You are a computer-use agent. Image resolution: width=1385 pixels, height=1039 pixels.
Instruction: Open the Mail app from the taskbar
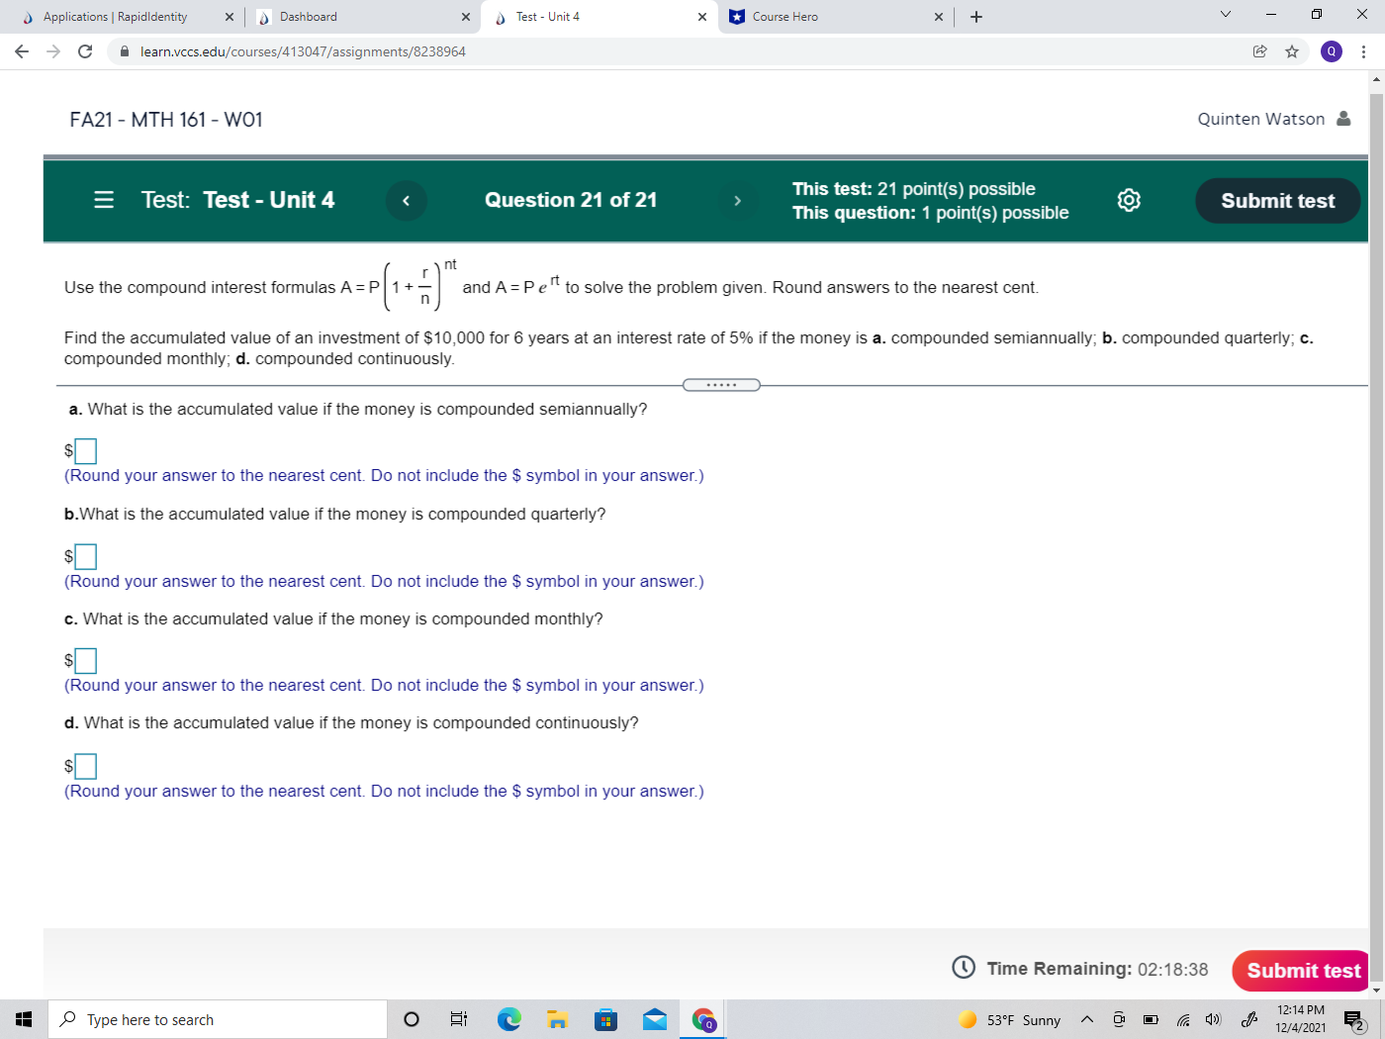click(654, 1019)
